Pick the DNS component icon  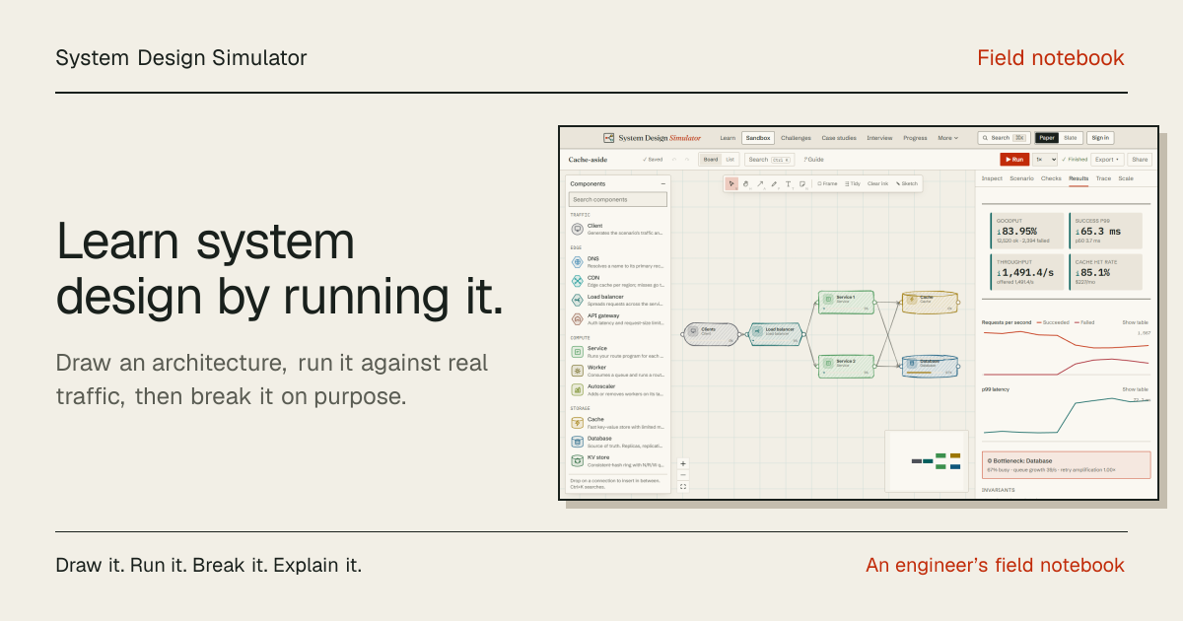[577, 261]
